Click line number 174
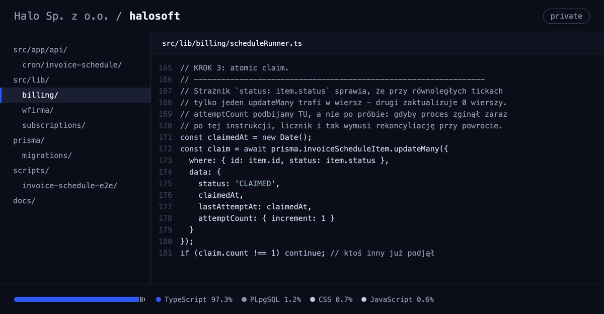 point(165,172)
